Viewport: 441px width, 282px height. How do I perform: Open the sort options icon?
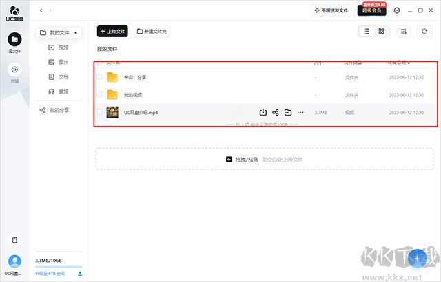[403, 31]
